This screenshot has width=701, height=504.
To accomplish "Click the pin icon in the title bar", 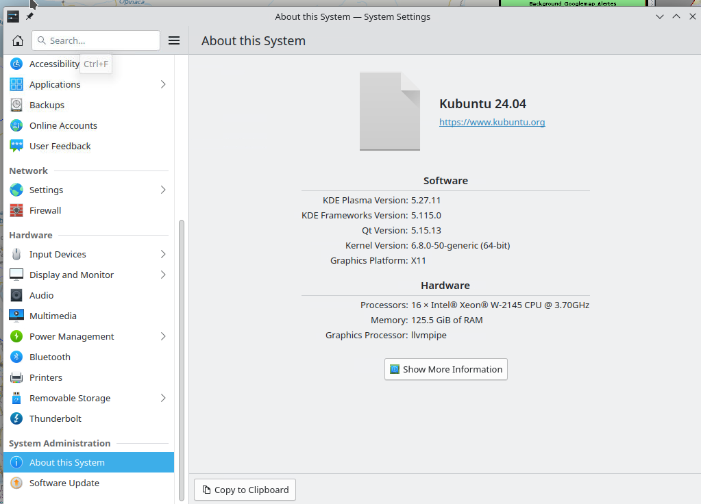I will tap(29, 16).
